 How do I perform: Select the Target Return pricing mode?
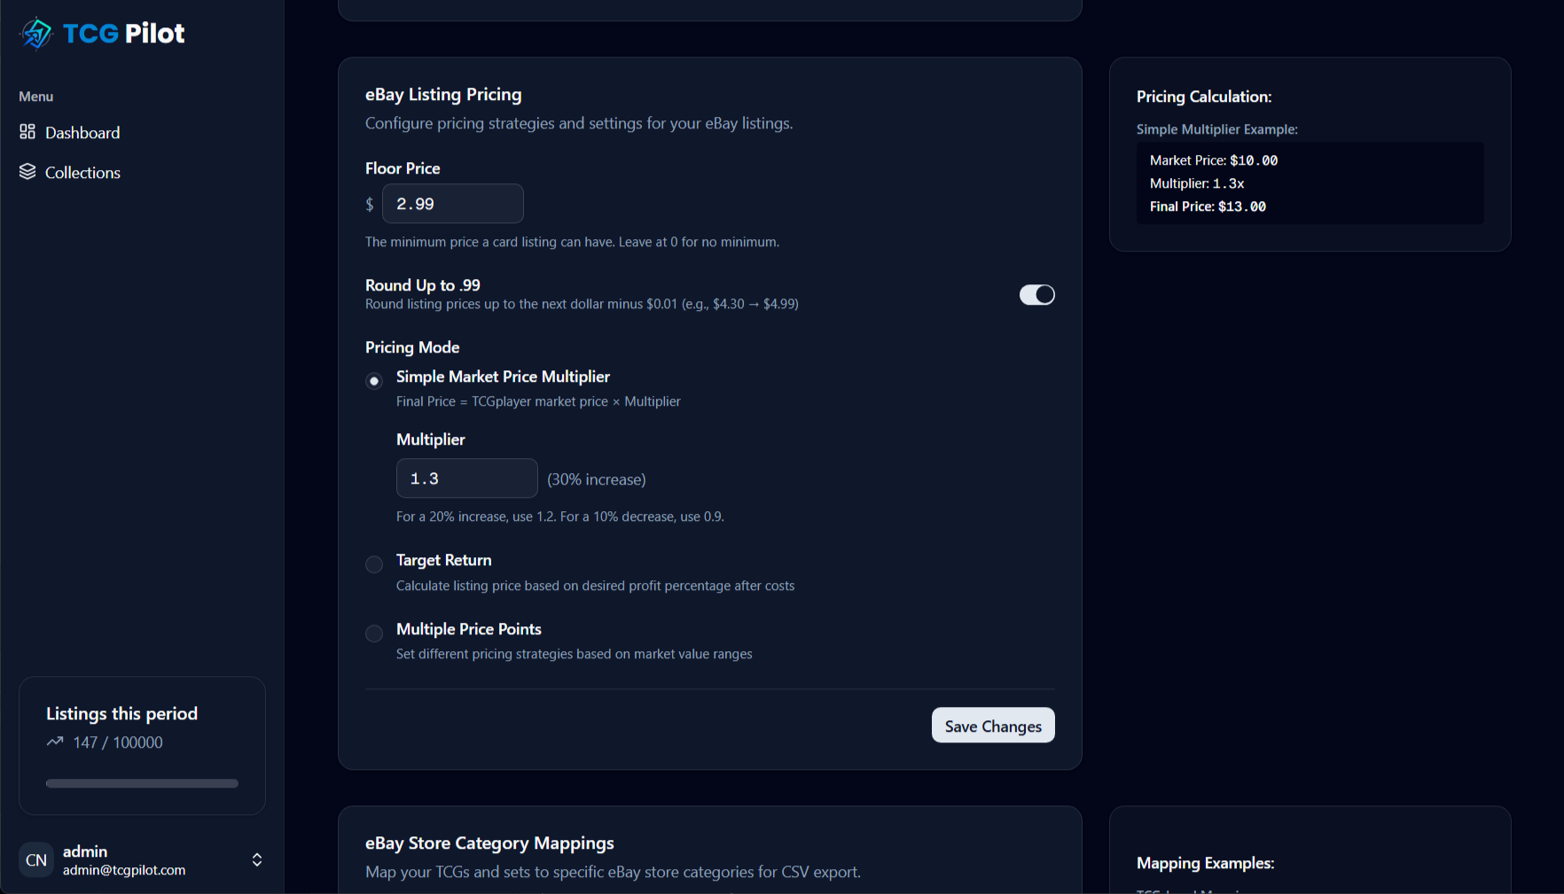[373, 564]
